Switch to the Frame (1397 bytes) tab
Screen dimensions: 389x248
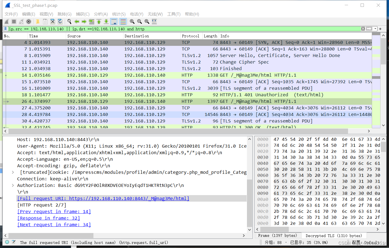pos(278,235)
